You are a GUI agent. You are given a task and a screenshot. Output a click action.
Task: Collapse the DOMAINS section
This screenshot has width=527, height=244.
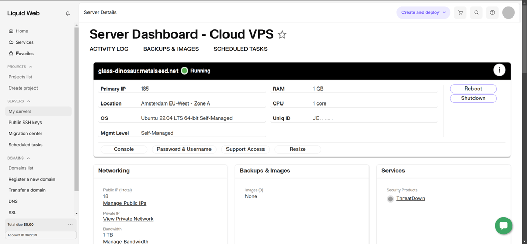19,158
